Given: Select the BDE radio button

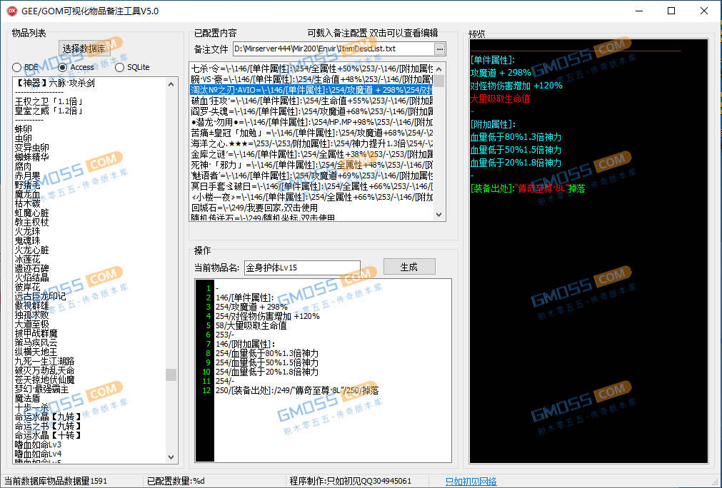Looking at the screenshot, I should click(25, 67).
